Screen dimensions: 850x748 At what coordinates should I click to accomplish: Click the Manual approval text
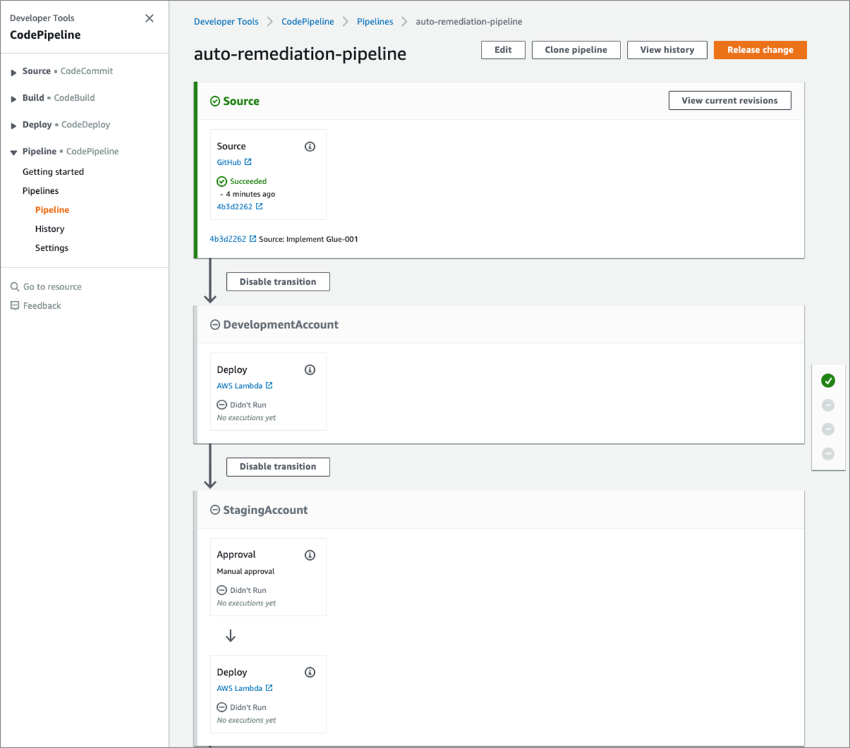coord(246,572)
